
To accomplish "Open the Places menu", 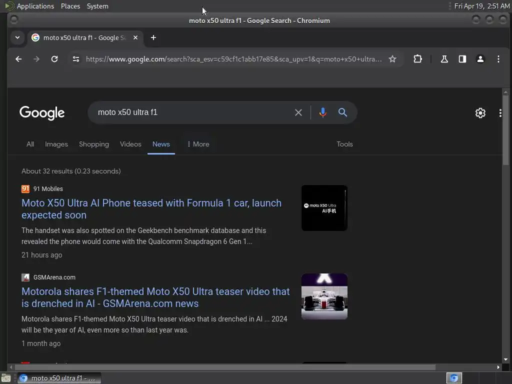I will point(70,6).
